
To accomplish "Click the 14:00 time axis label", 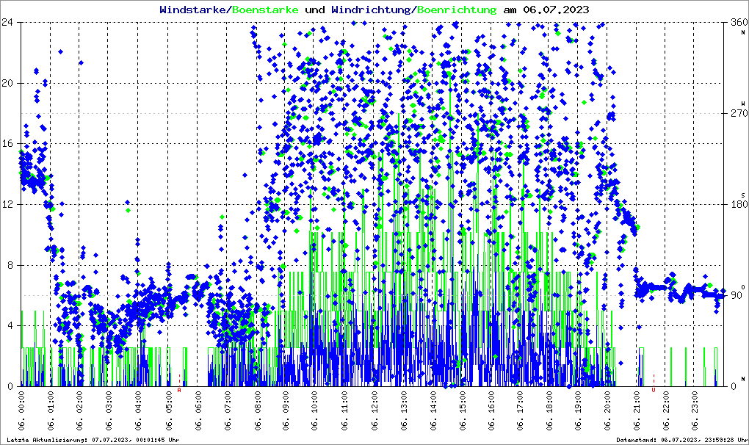I will click(x=433, y=410).
